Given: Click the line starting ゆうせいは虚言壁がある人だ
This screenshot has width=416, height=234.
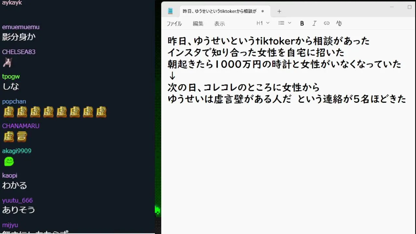Looking at the screenshot, I should 287,99.
